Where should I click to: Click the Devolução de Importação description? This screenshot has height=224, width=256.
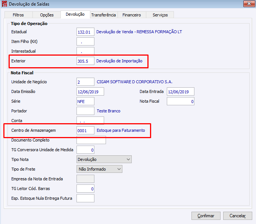tap(119, 61)
